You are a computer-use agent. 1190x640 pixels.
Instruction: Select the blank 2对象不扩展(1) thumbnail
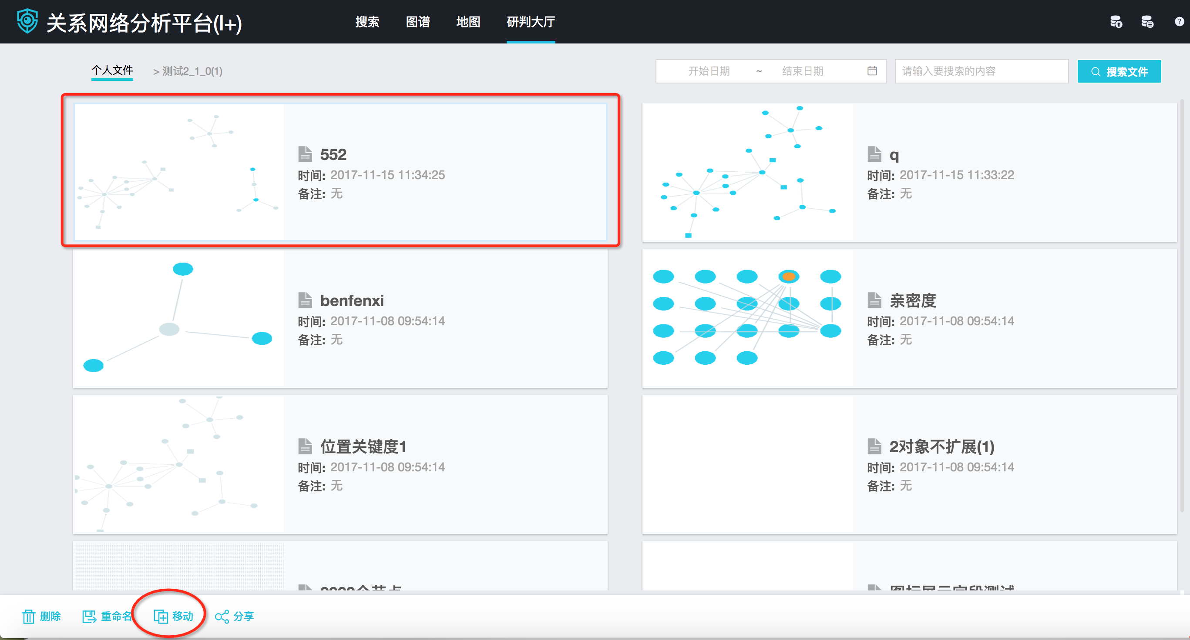(x=748, y=464)
